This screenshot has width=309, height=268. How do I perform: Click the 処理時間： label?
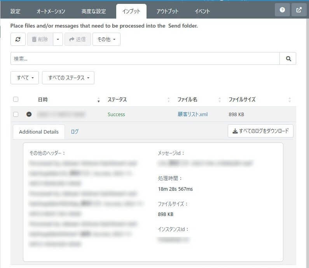[170, 178]
